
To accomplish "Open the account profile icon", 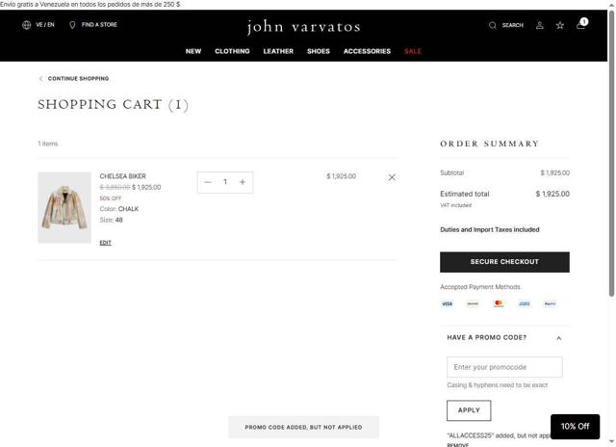I will (540, 25).
